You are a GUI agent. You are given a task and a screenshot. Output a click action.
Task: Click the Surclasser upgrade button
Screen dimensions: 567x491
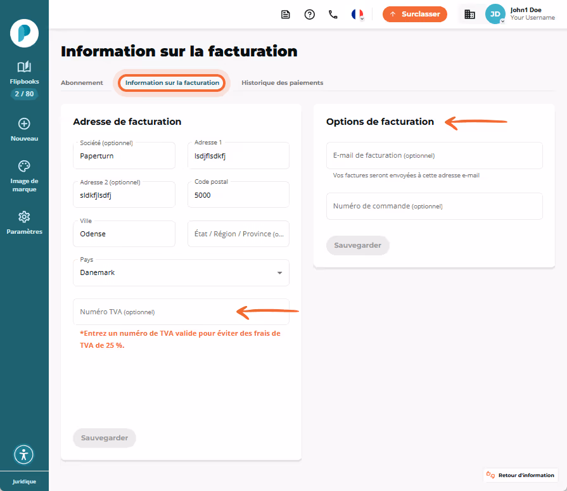point(415,14)
